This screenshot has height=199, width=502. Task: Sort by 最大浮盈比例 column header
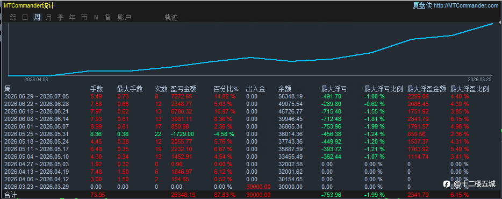(x=470, y=89)
